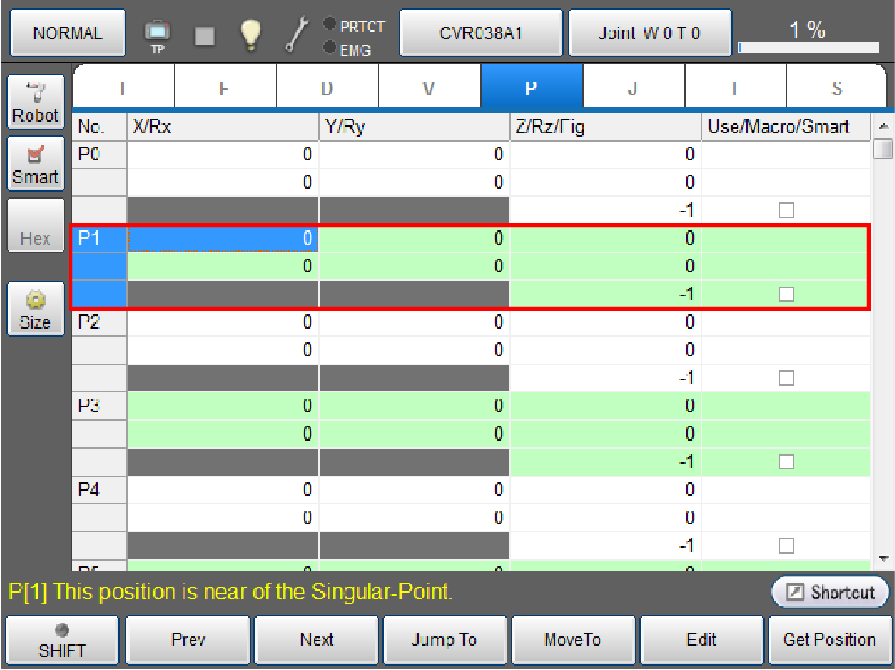The image size is (895, 670).
Task: Click the table scrollbar up arrow
Action: pyautogui.click(x=884, y=126)
